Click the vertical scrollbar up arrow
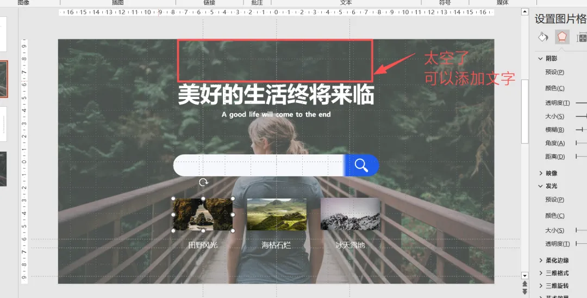The image size is (587, 298). pos(525,12)
